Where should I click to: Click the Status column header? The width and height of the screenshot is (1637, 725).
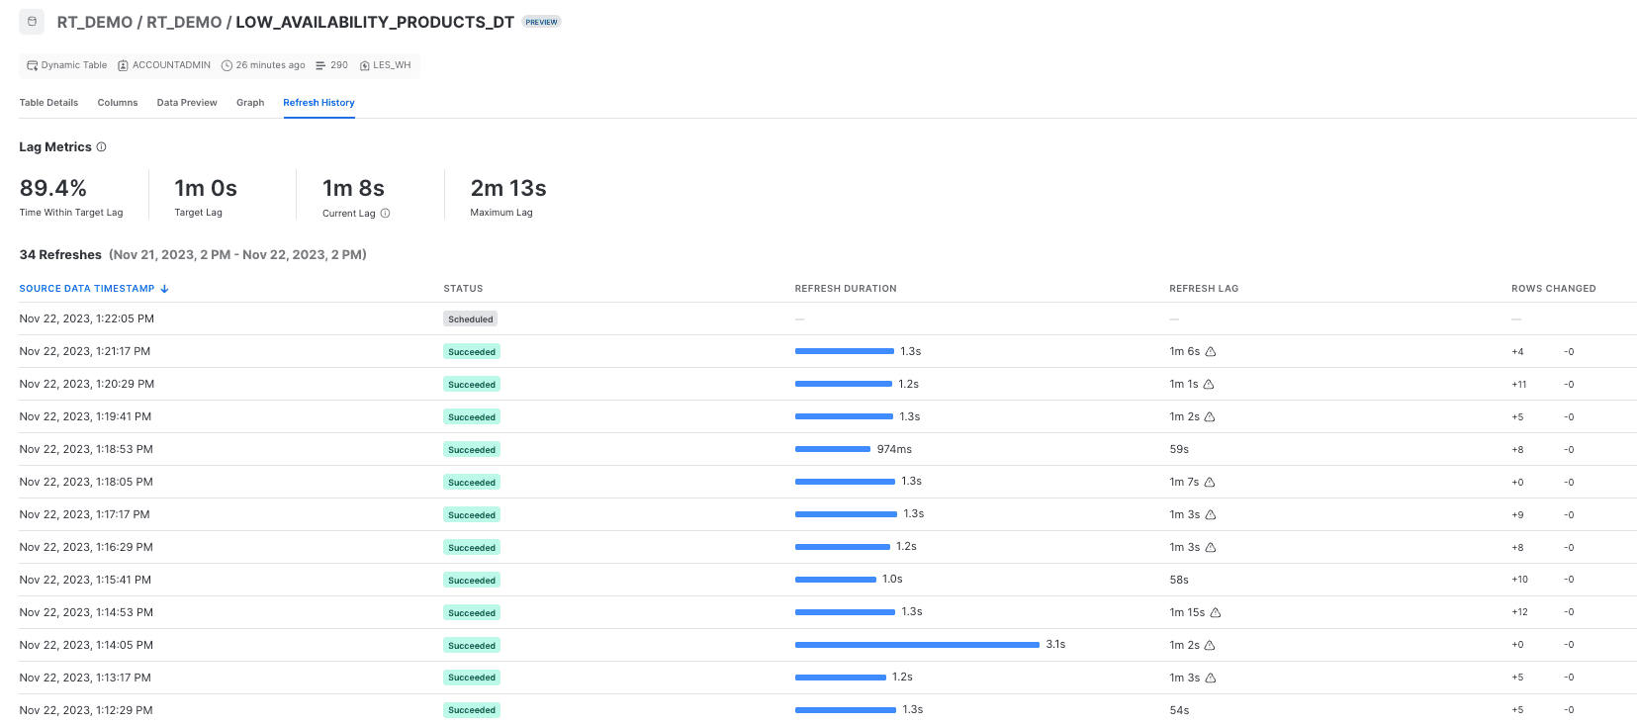tap(463, 289)
